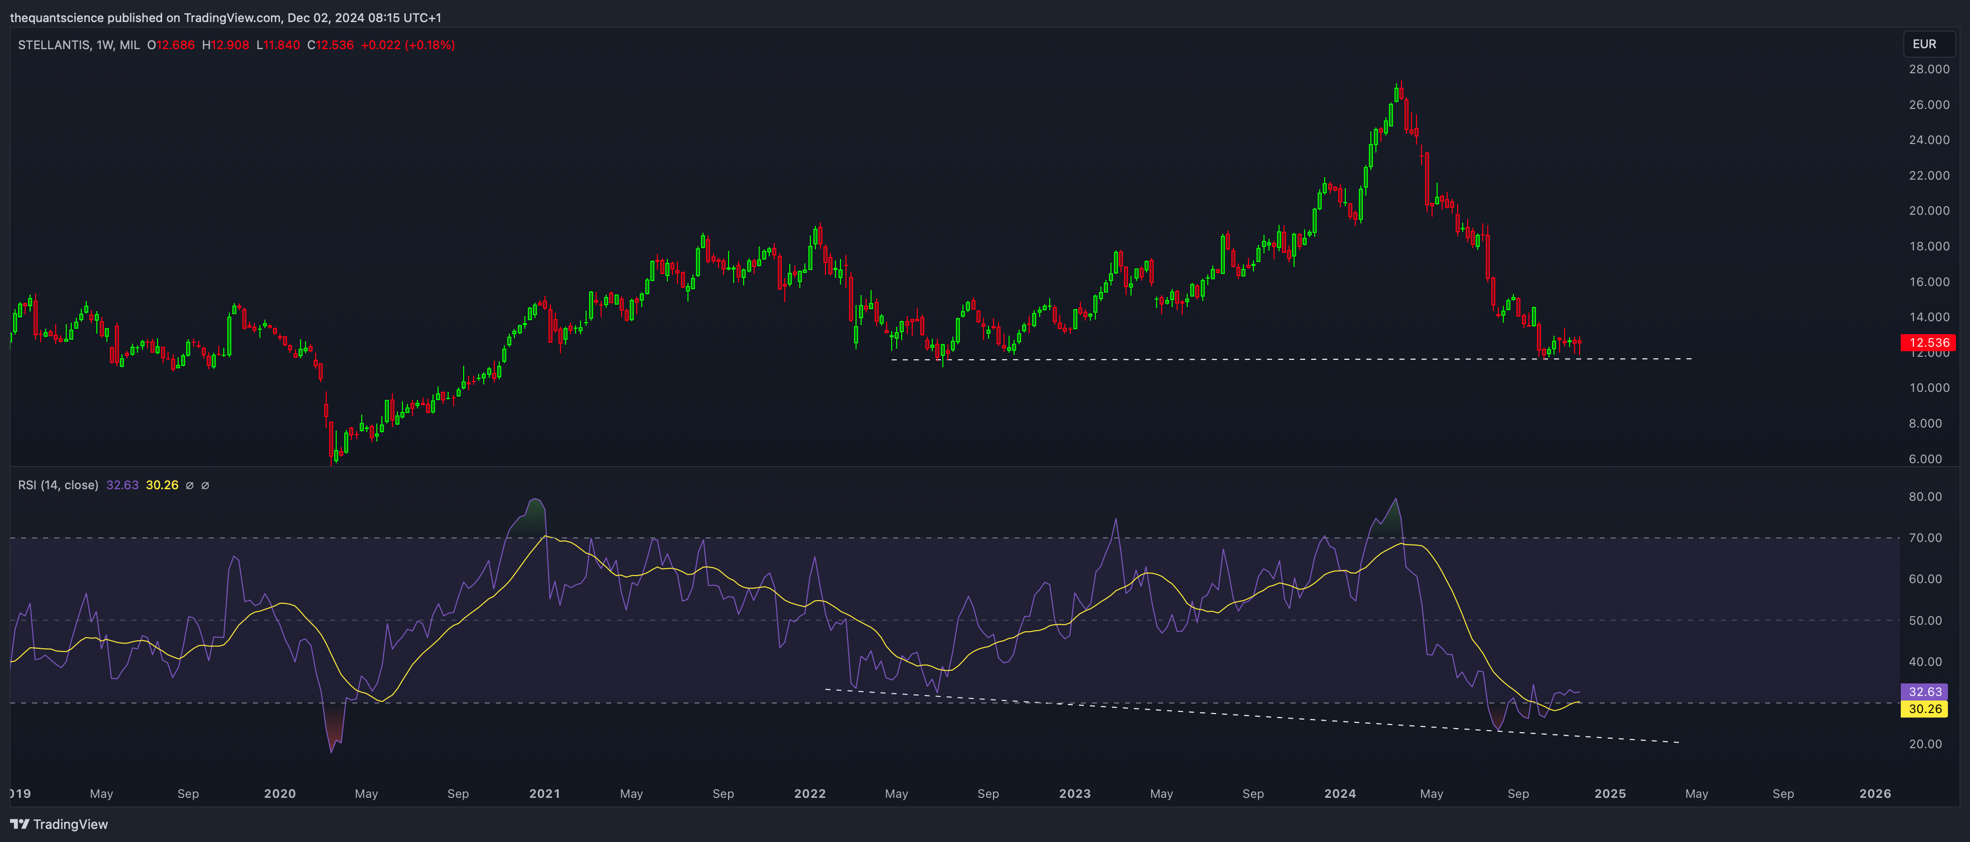Viewport: 1970px width, 842px height.
Task: Click the 2021 label on time axis
Action: (x=544, y=794)
